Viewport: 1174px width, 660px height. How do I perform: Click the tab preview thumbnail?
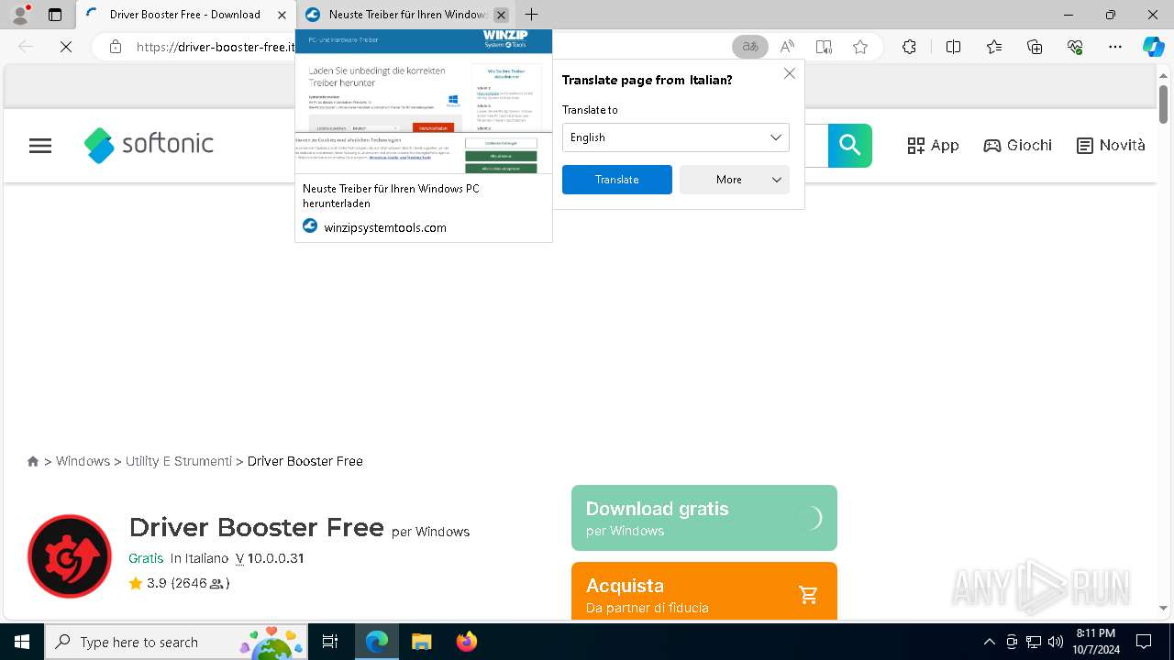point(424,102)
